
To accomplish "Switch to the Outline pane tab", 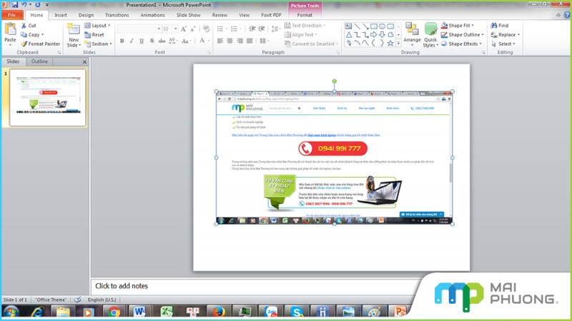I will pos(39,61).
